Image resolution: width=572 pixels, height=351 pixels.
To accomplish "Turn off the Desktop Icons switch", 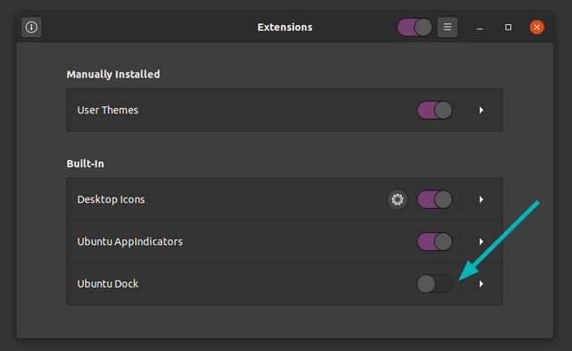I will coord(434,199).
